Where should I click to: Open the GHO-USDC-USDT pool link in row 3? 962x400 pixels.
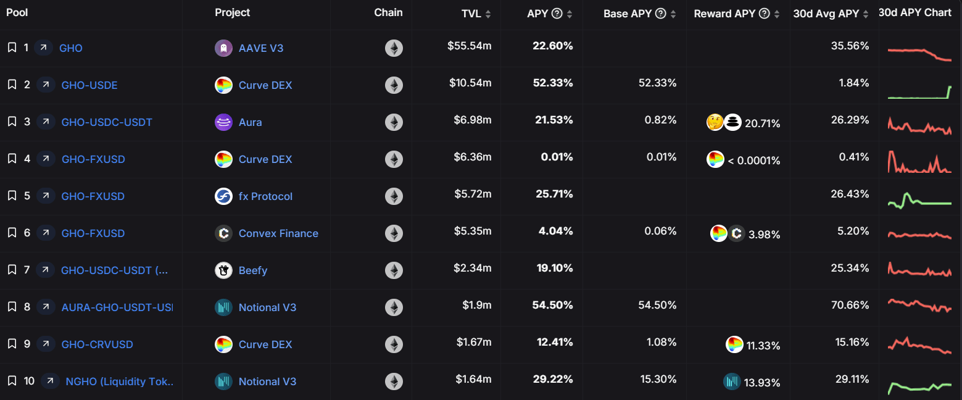107,122
